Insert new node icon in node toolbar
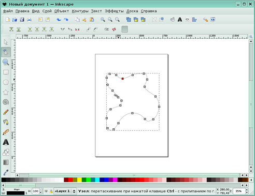This screenshot has width=255, height=196. click(11, 29)
